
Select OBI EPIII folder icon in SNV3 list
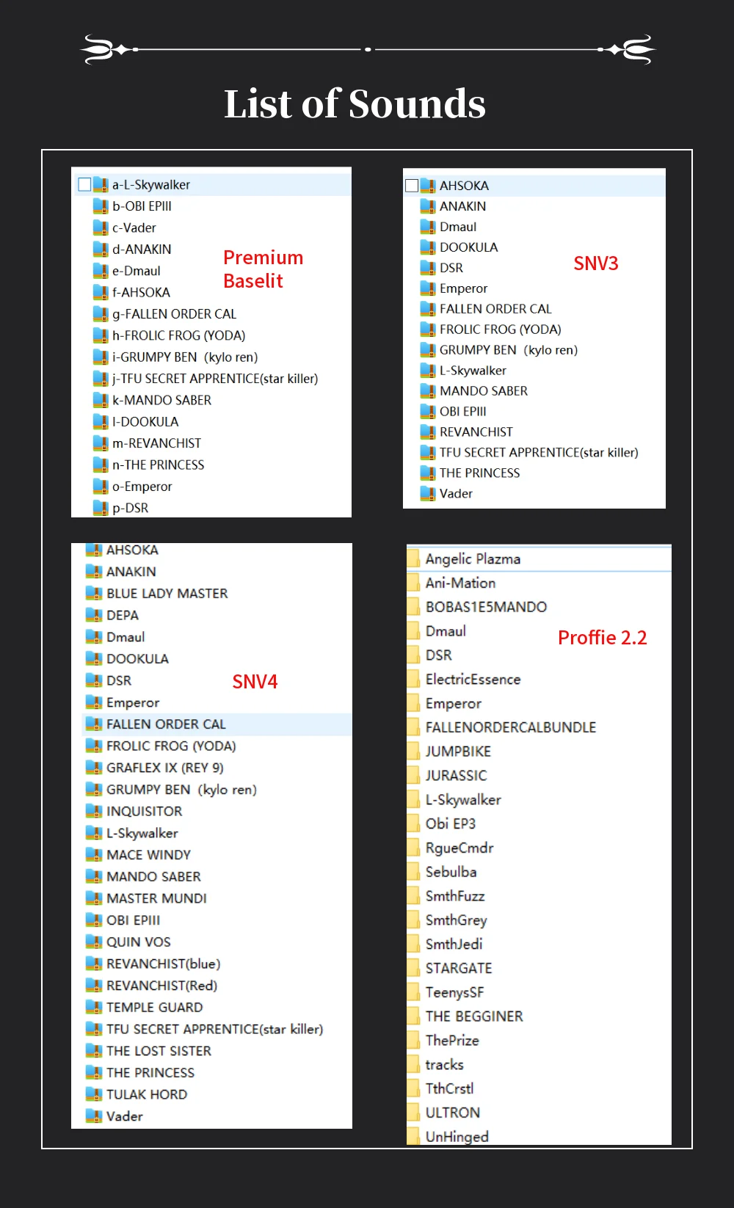coord(428,412)
